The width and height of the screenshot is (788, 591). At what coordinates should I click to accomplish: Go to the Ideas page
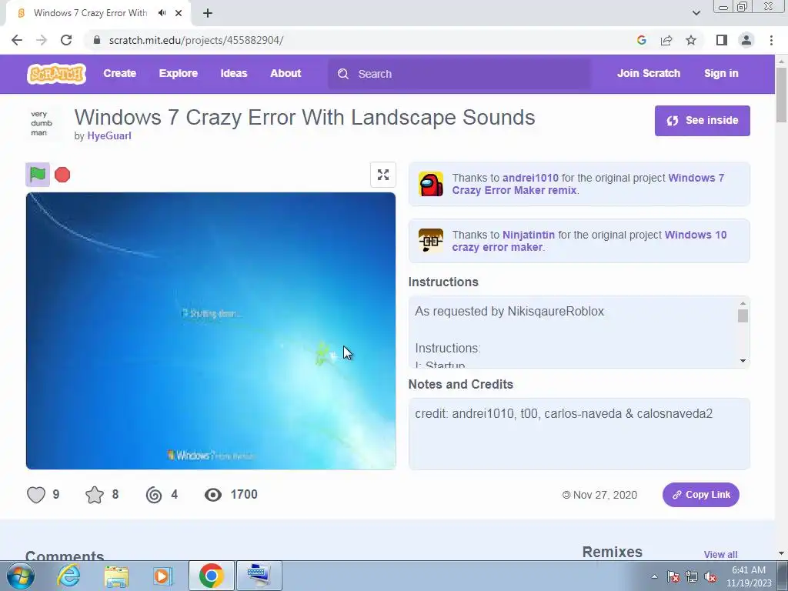point(234,73)
